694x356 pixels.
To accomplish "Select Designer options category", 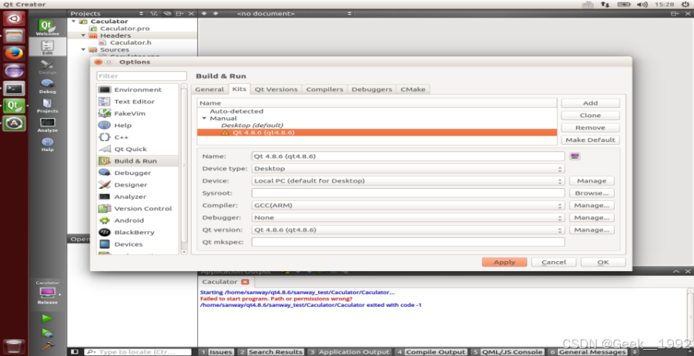I will 138,185.
